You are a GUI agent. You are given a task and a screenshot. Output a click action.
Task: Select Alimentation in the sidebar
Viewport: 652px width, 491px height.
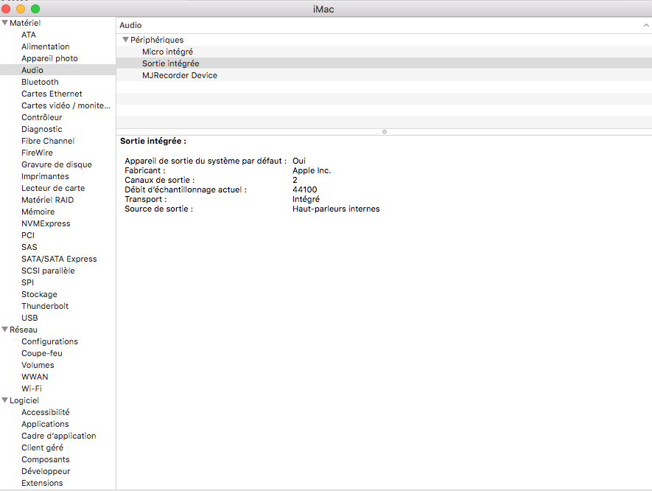(x=46, y=46)
